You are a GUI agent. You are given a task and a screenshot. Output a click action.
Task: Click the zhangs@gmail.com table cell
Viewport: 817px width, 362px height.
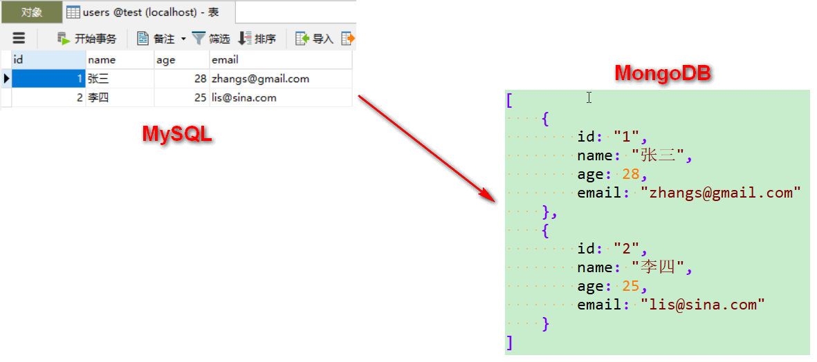coord(281,79)
